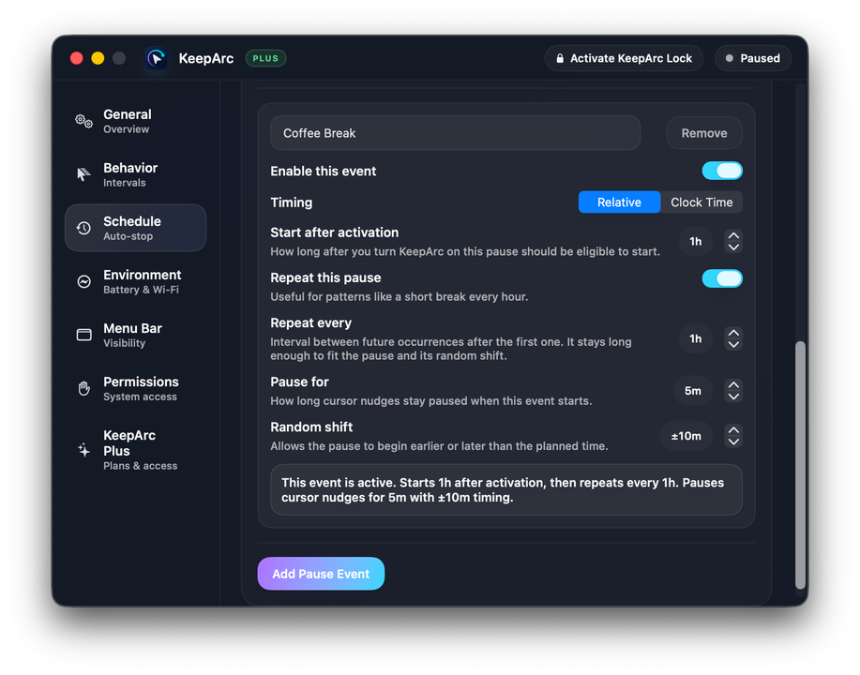Decrease Pause for duration
The image size is (860, 675).
(733, 397)
